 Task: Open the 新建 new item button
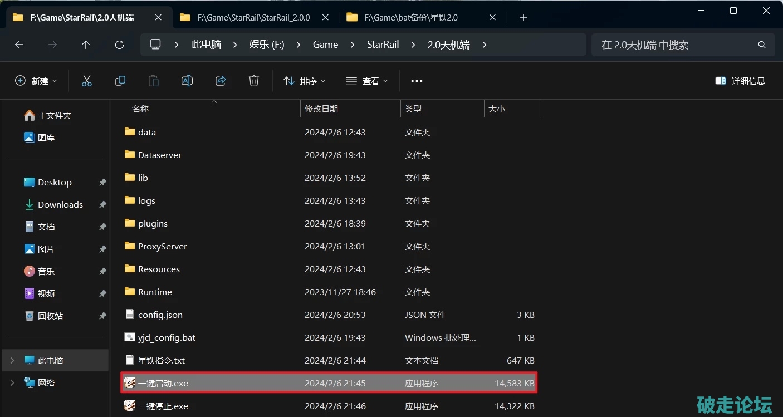pyautogui.click(x=36, y=81)
